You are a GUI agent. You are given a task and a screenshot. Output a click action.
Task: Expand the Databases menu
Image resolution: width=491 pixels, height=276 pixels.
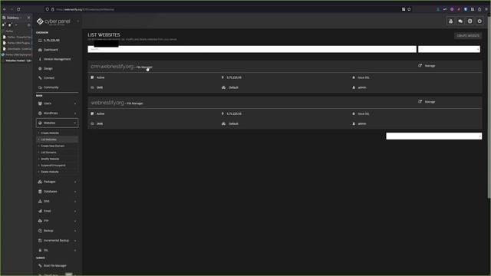(57, 192)
